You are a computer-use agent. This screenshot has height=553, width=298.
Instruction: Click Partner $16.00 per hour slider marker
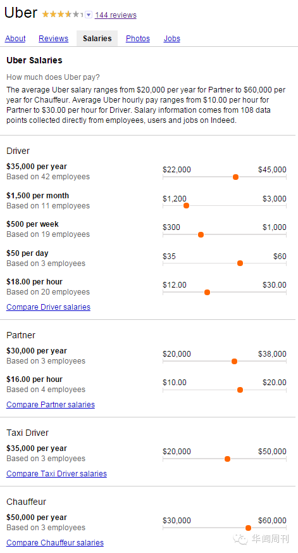coord(240,390)
